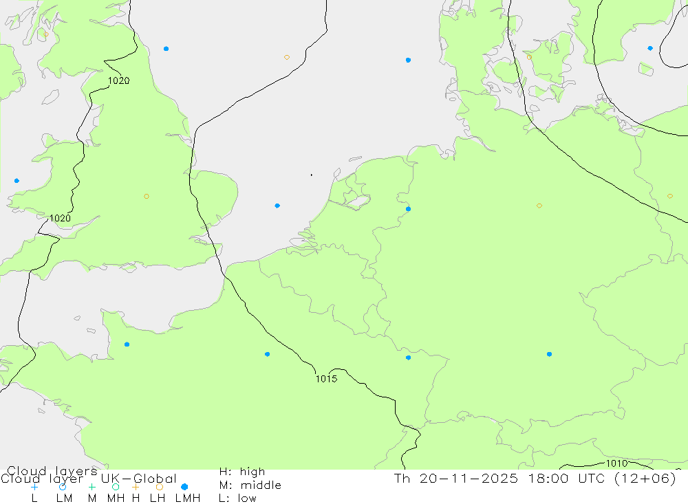688x504 pixels.
Task: Select the orange LH marker over central England
Action: click(x=147, y=196)
